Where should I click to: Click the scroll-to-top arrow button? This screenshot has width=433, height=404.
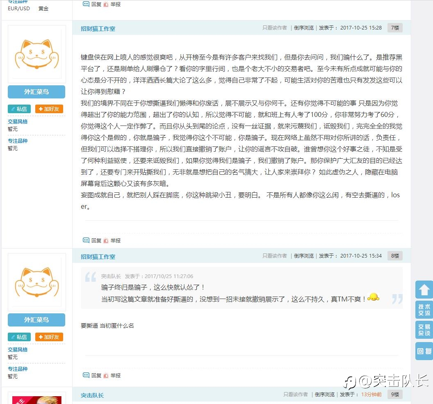pos(424,290)
